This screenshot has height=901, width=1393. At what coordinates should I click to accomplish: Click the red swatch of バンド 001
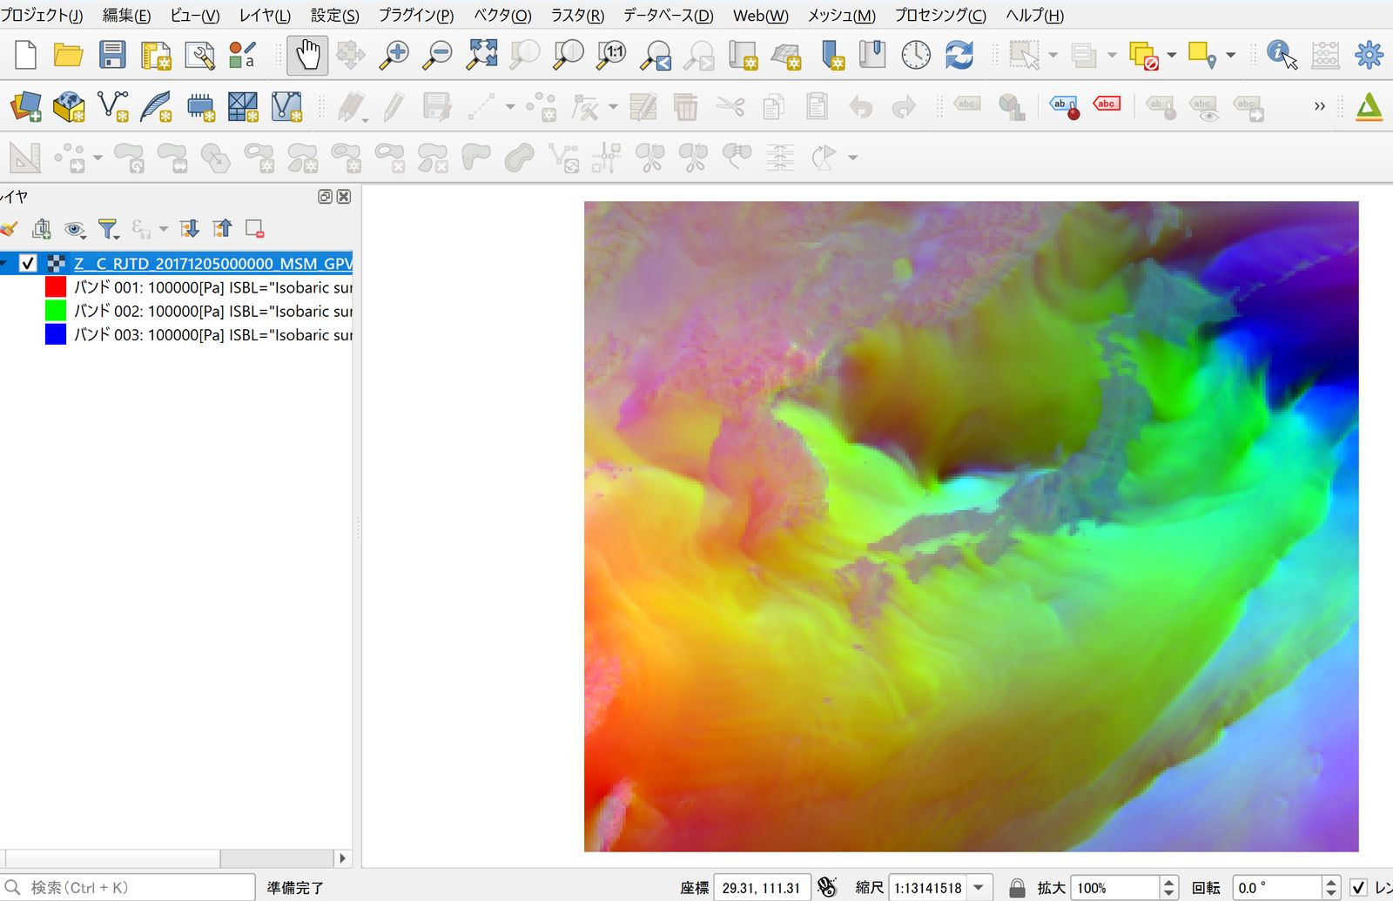click(x=56, y=287)
